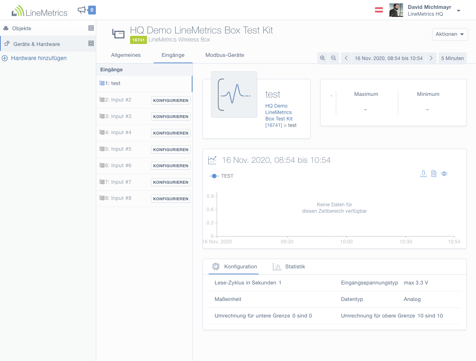This screenshot has height=361, width=476.
Task: Open the LineMetrics logo home link
Action: pyautogui.click(x=39, y=11)
